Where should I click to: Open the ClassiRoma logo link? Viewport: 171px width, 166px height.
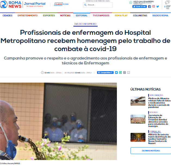(x=61, y=4)
